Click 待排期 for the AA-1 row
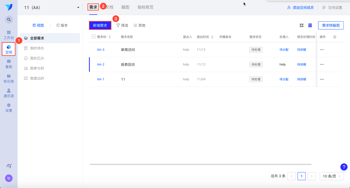The height and width of the screenshot is (188, 350). coord(302,79)
